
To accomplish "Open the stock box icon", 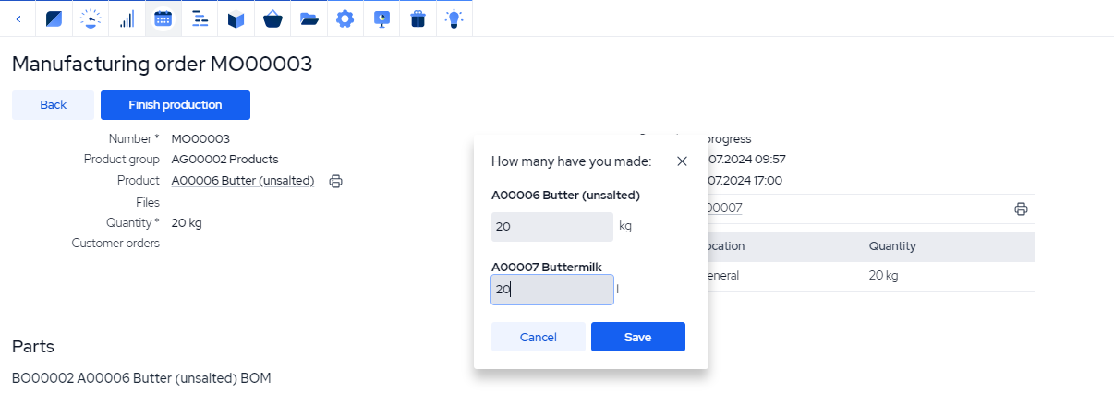I will (236, 18).
